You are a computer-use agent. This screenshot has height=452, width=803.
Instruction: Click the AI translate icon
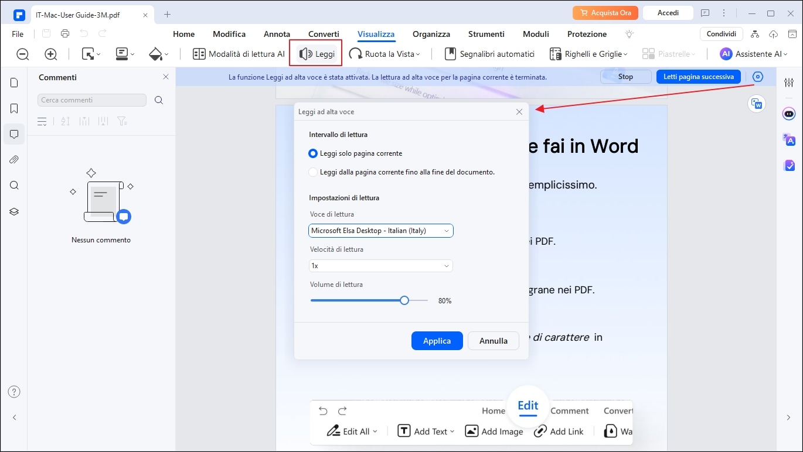[x=789, y=139]
